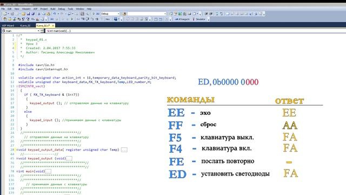Click the Paste clipboard icon

pos(48,14)
